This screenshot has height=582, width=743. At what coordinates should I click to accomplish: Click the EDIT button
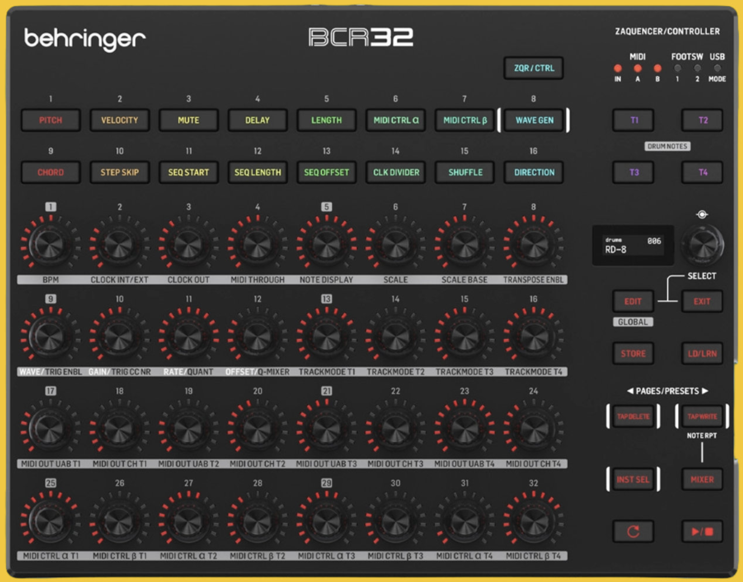click(633, 302)
